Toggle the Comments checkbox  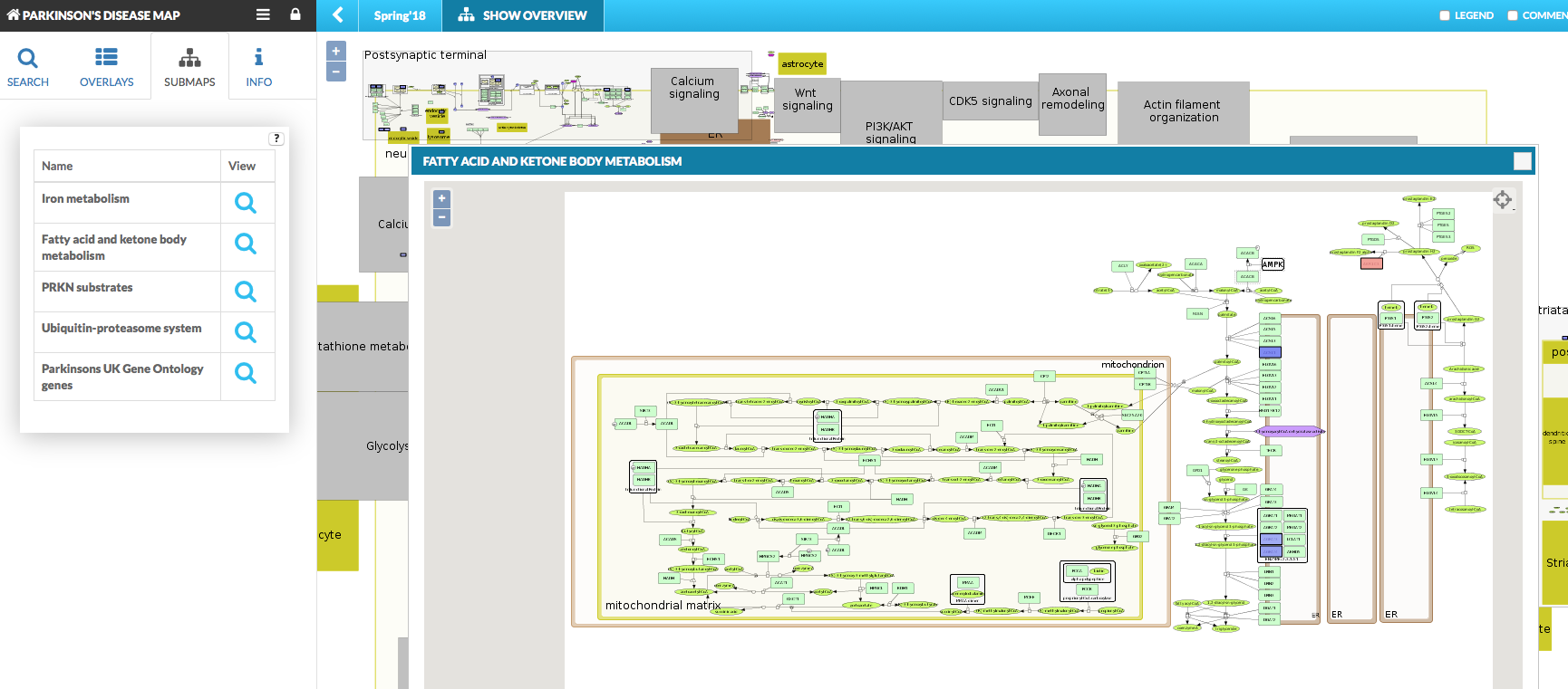coord(1513,15)
